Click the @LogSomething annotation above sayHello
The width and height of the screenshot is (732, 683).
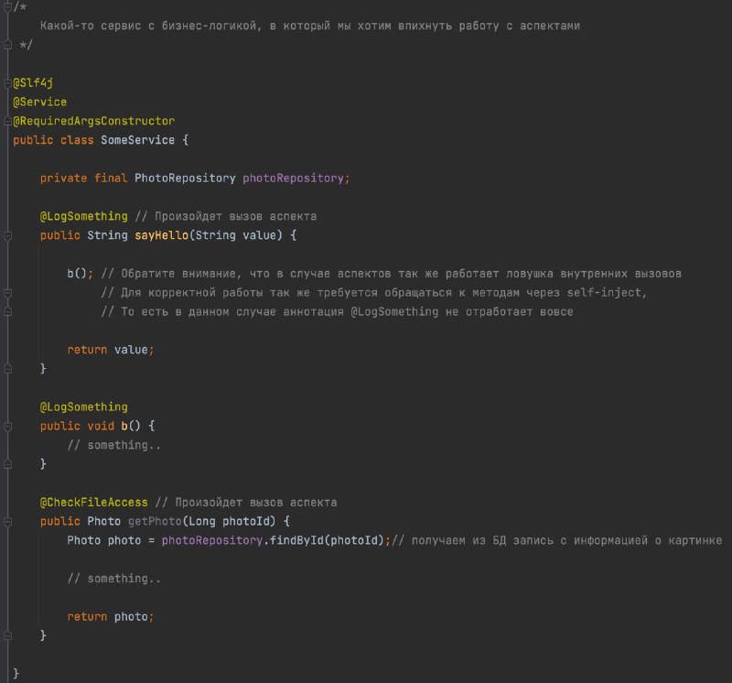pos(83,216)
